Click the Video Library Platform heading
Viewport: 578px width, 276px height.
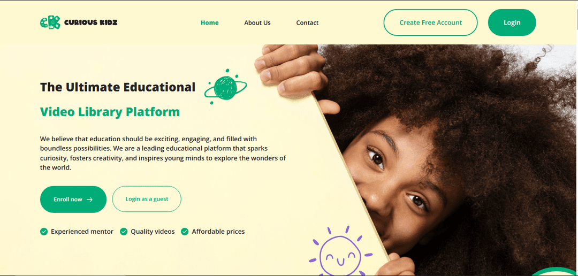click(x=110, y=112)
